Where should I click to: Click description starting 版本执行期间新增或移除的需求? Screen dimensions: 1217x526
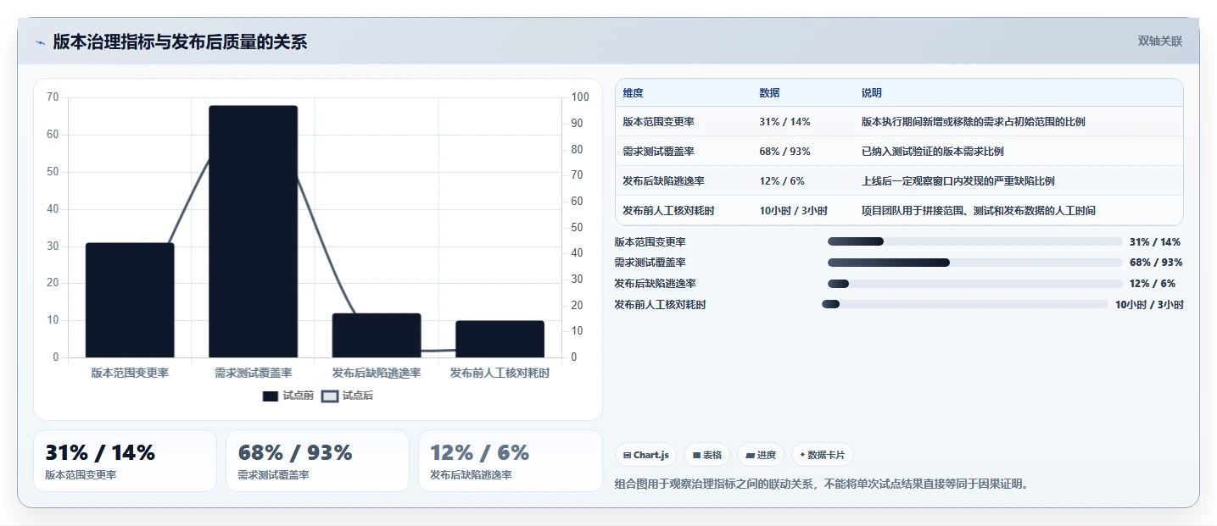[973, 122]
